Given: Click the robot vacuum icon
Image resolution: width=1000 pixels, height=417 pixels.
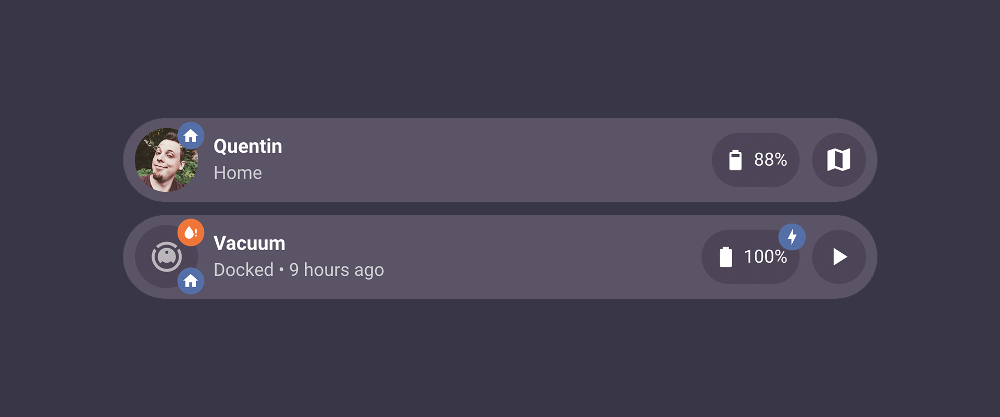Looking at the screenshot, I should click(x=166, y=256).
